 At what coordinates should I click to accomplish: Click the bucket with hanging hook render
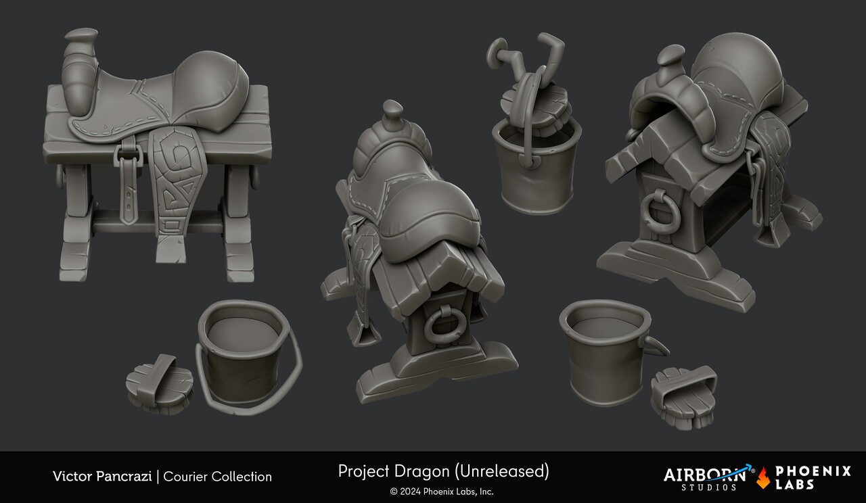536,124
